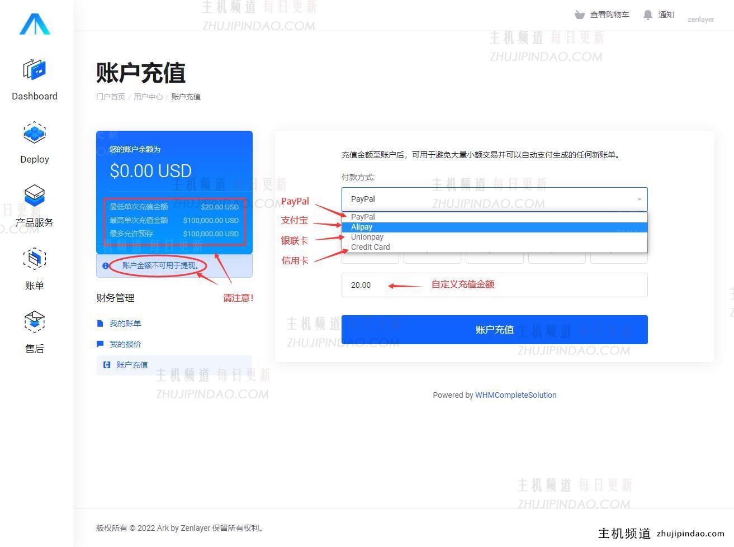Select 账户充值 in 财务管理 menu
Screen dimensions: 734x547
coord(174,365)
